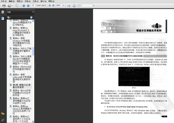Click the 查找 search field
This screenshot has width=174, height=123.
pos(86,5)
